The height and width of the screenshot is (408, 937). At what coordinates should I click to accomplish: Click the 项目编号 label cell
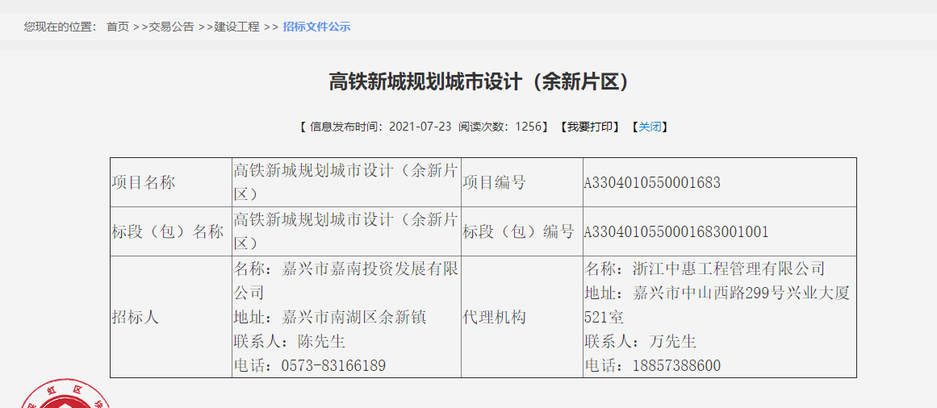pyautogui.click(x=494, y=183)
